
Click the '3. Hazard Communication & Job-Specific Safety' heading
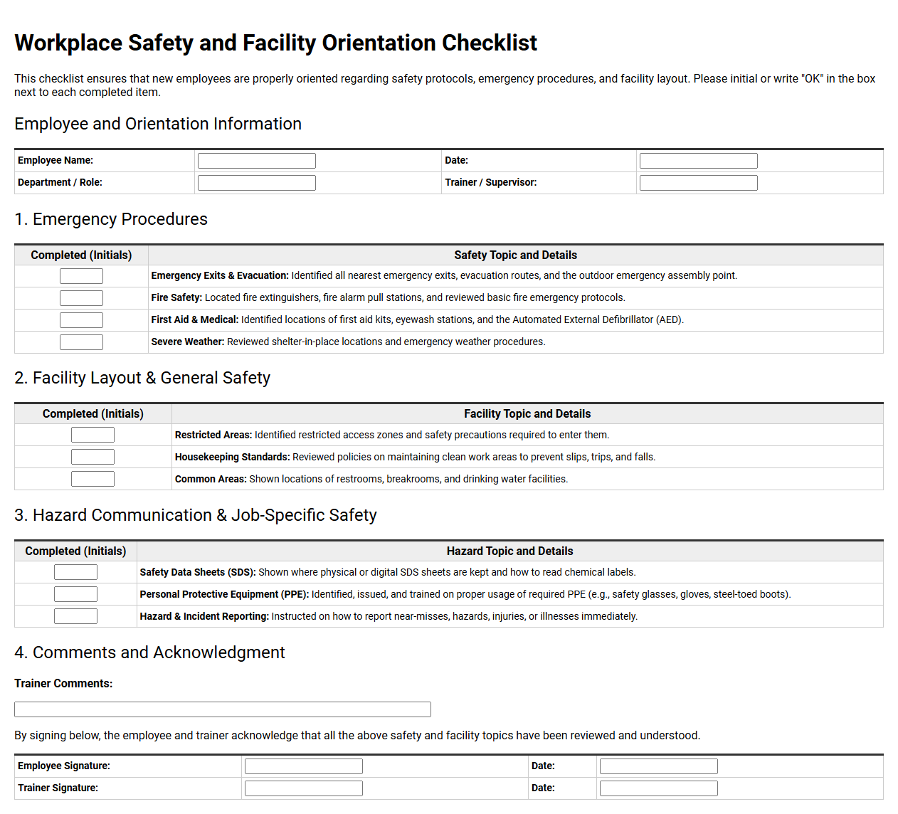pos(196,515)
